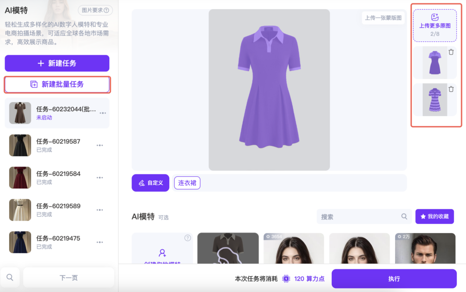
Task: Click 上传一张蒙版图 button
Action: point(383,18)
